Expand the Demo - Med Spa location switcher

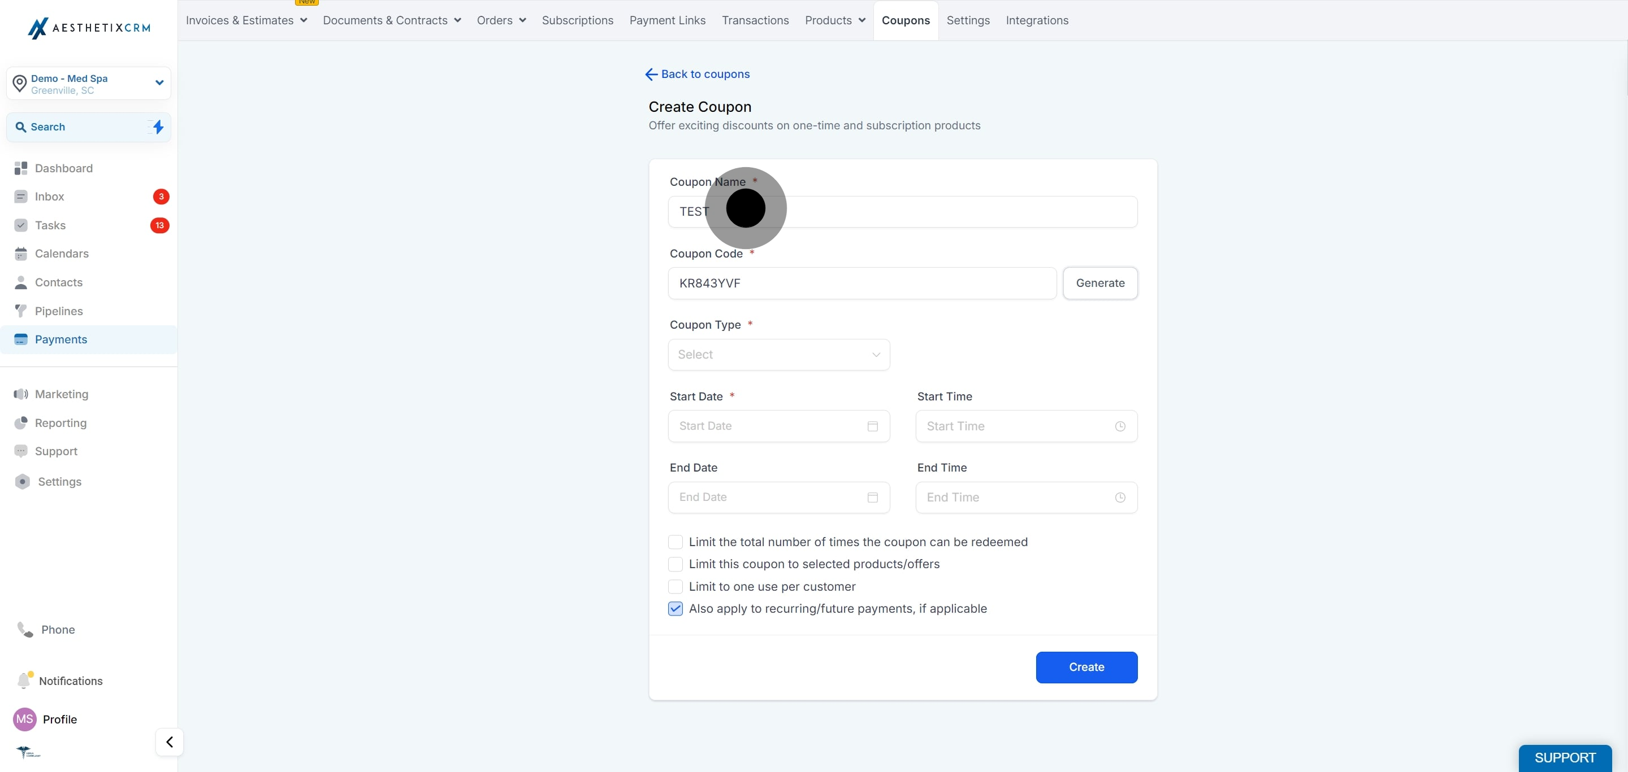tap(159, 82)
